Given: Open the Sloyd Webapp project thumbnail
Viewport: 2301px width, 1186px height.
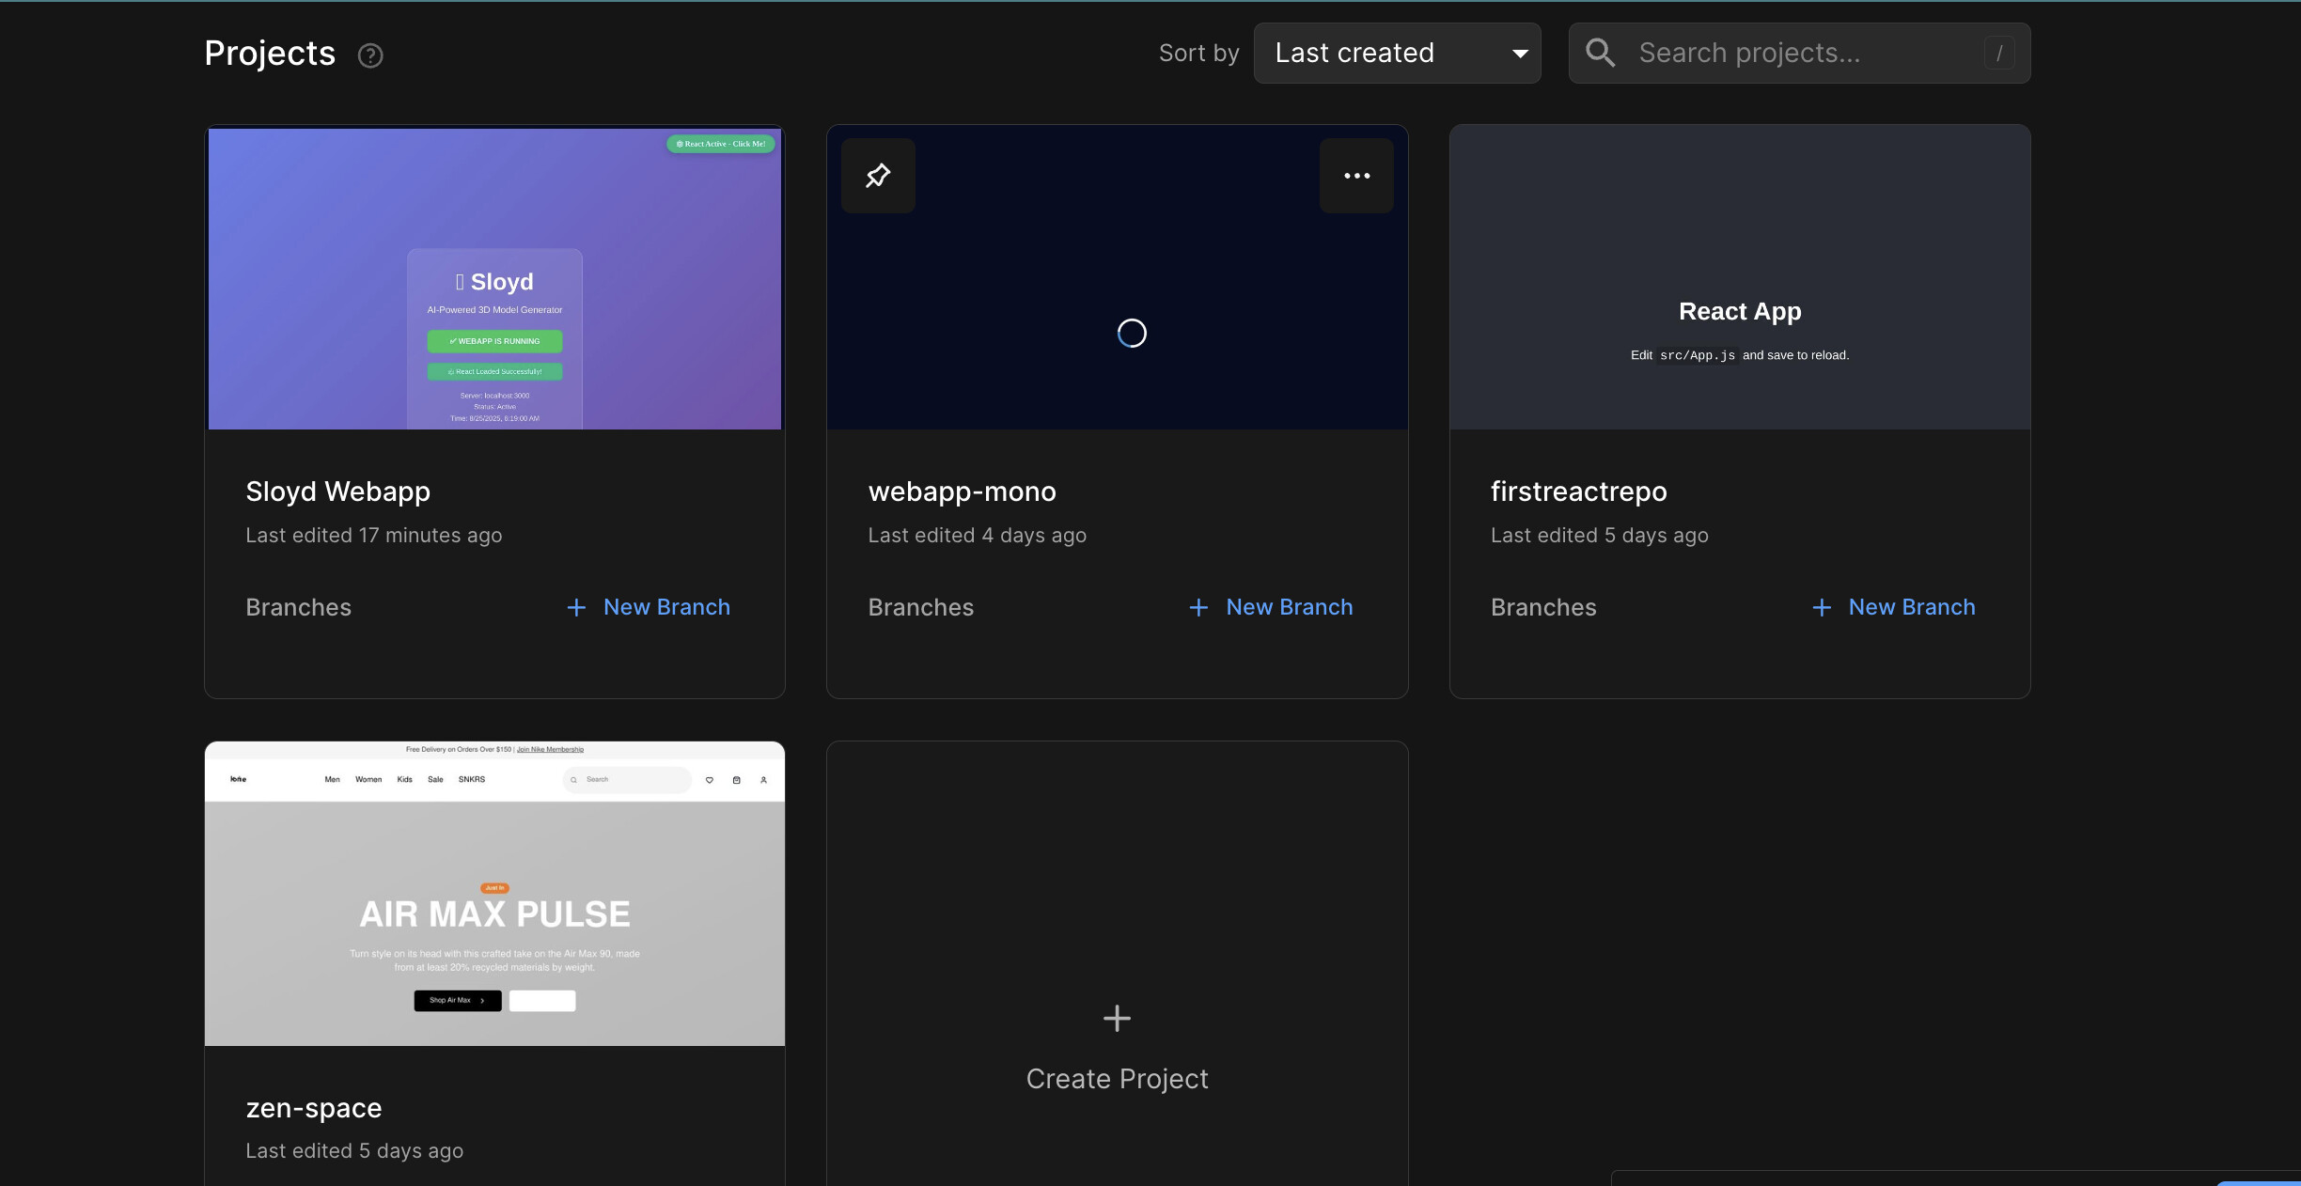Looking at the screenshot, I should pos(494,278).
